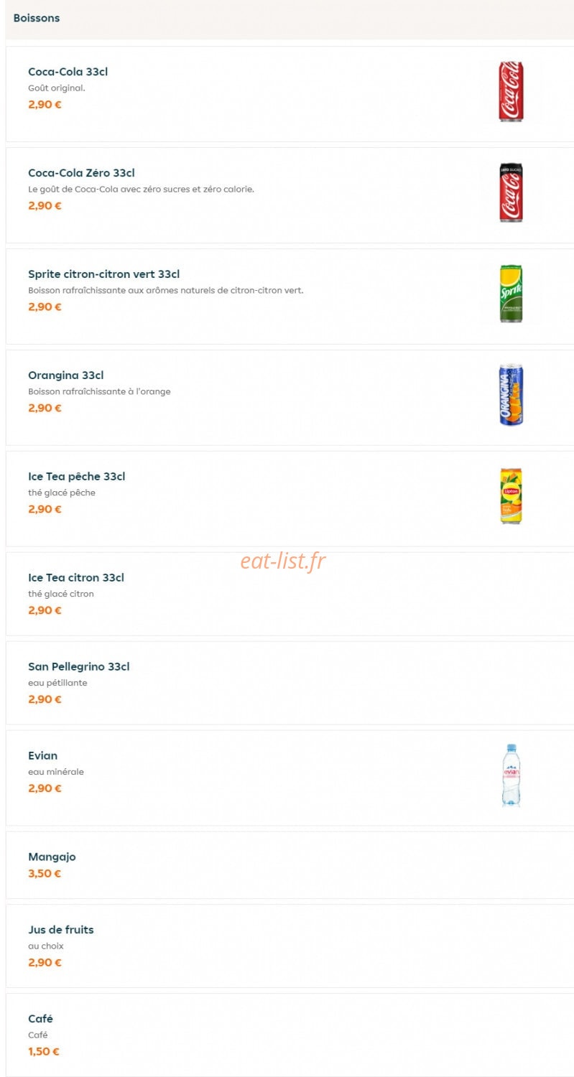
Task: Click the Café item title
Action: (40, 1019)
